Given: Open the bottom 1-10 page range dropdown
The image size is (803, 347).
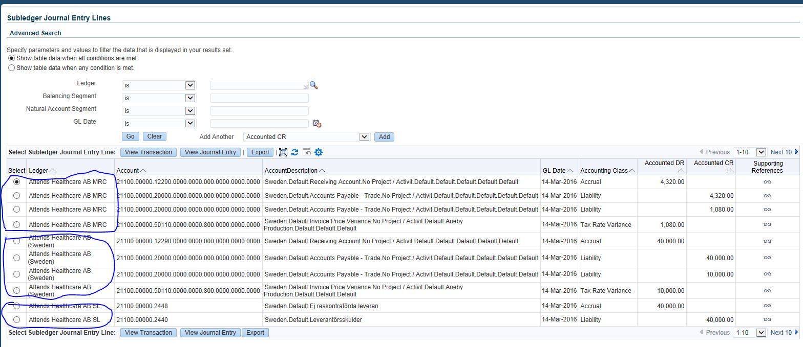Looking at the screenshot, I should pyautogui.click(x=750, y=333).
